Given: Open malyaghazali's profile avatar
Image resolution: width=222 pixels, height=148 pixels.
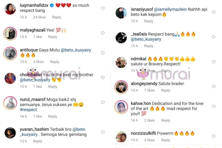Looking at the screenshot, I should click(x=10, y=34).
